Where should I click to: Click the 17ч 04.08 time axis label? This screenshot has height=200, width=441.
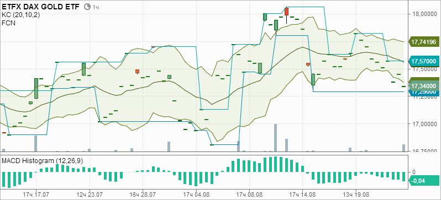[196, 194]
